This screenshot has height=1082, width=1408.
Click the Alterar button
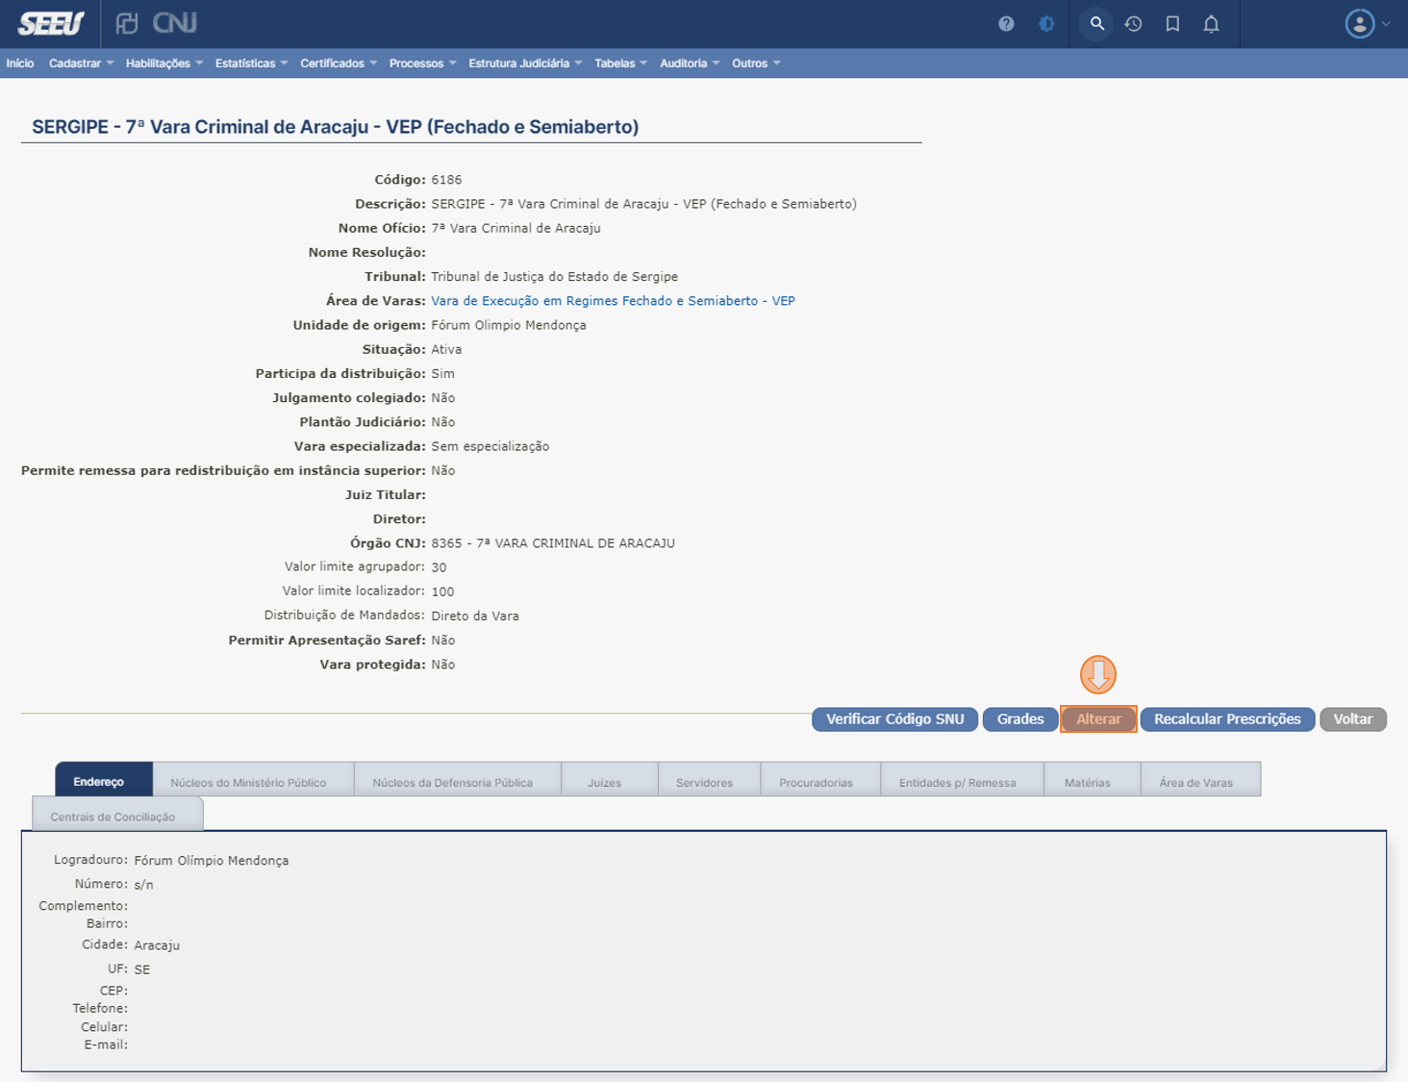click(x=1098, y=719)
